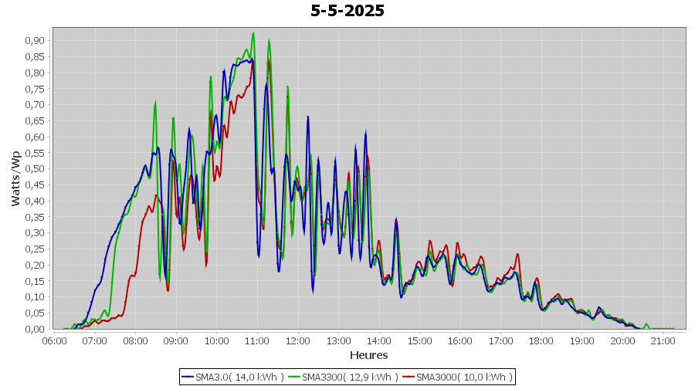The width and height of the screenshot is (695, 386).
Task: Click the 0,00 value on Y axis
Action: pyautogui.click(x=35, y=329)
